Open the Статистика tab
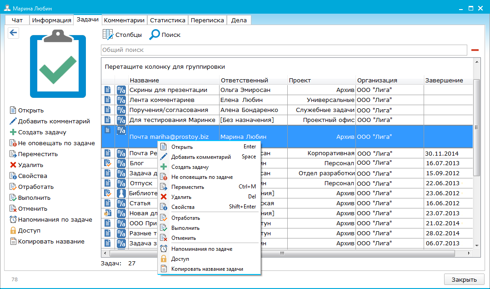 pyautogui.click(x=167, y=20)
